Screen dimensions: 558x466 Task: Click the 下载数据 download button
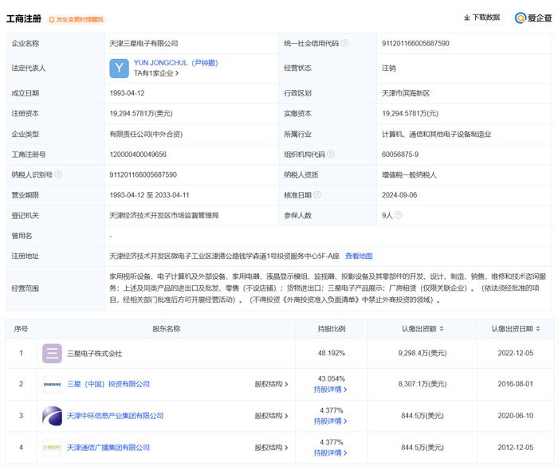click(481, 18)
